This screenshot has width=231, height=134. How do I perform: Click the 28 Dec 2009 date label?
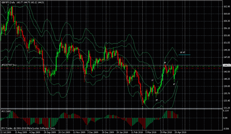108,132
